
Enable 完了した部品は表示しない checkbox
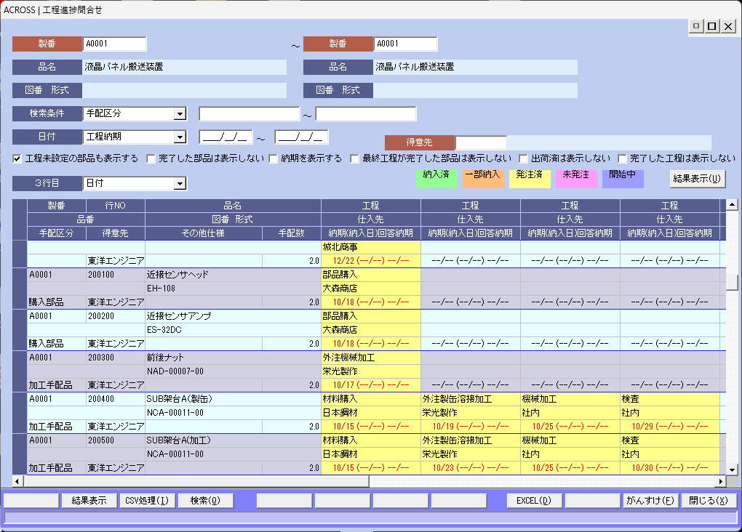tap(151, 158)
